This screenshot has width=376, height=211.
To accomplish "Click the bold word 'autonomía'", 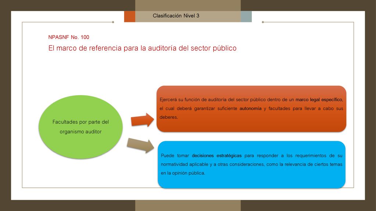I will (x=250, y=108).
